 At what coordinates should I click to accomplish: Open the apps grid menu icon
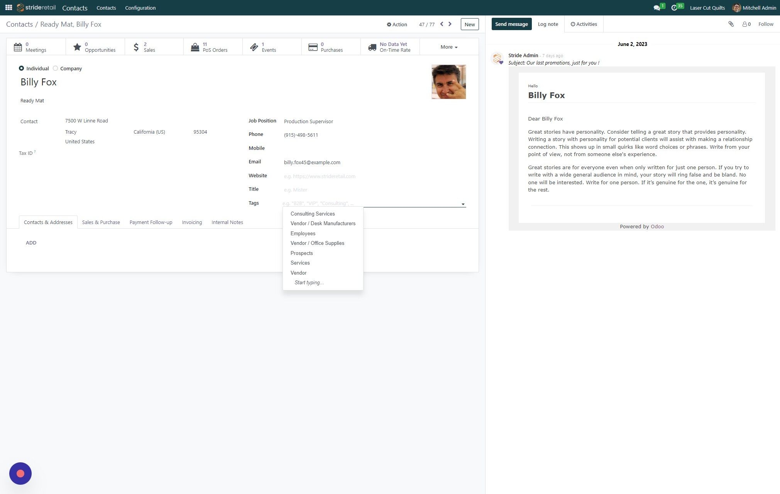tap(8, 7)
